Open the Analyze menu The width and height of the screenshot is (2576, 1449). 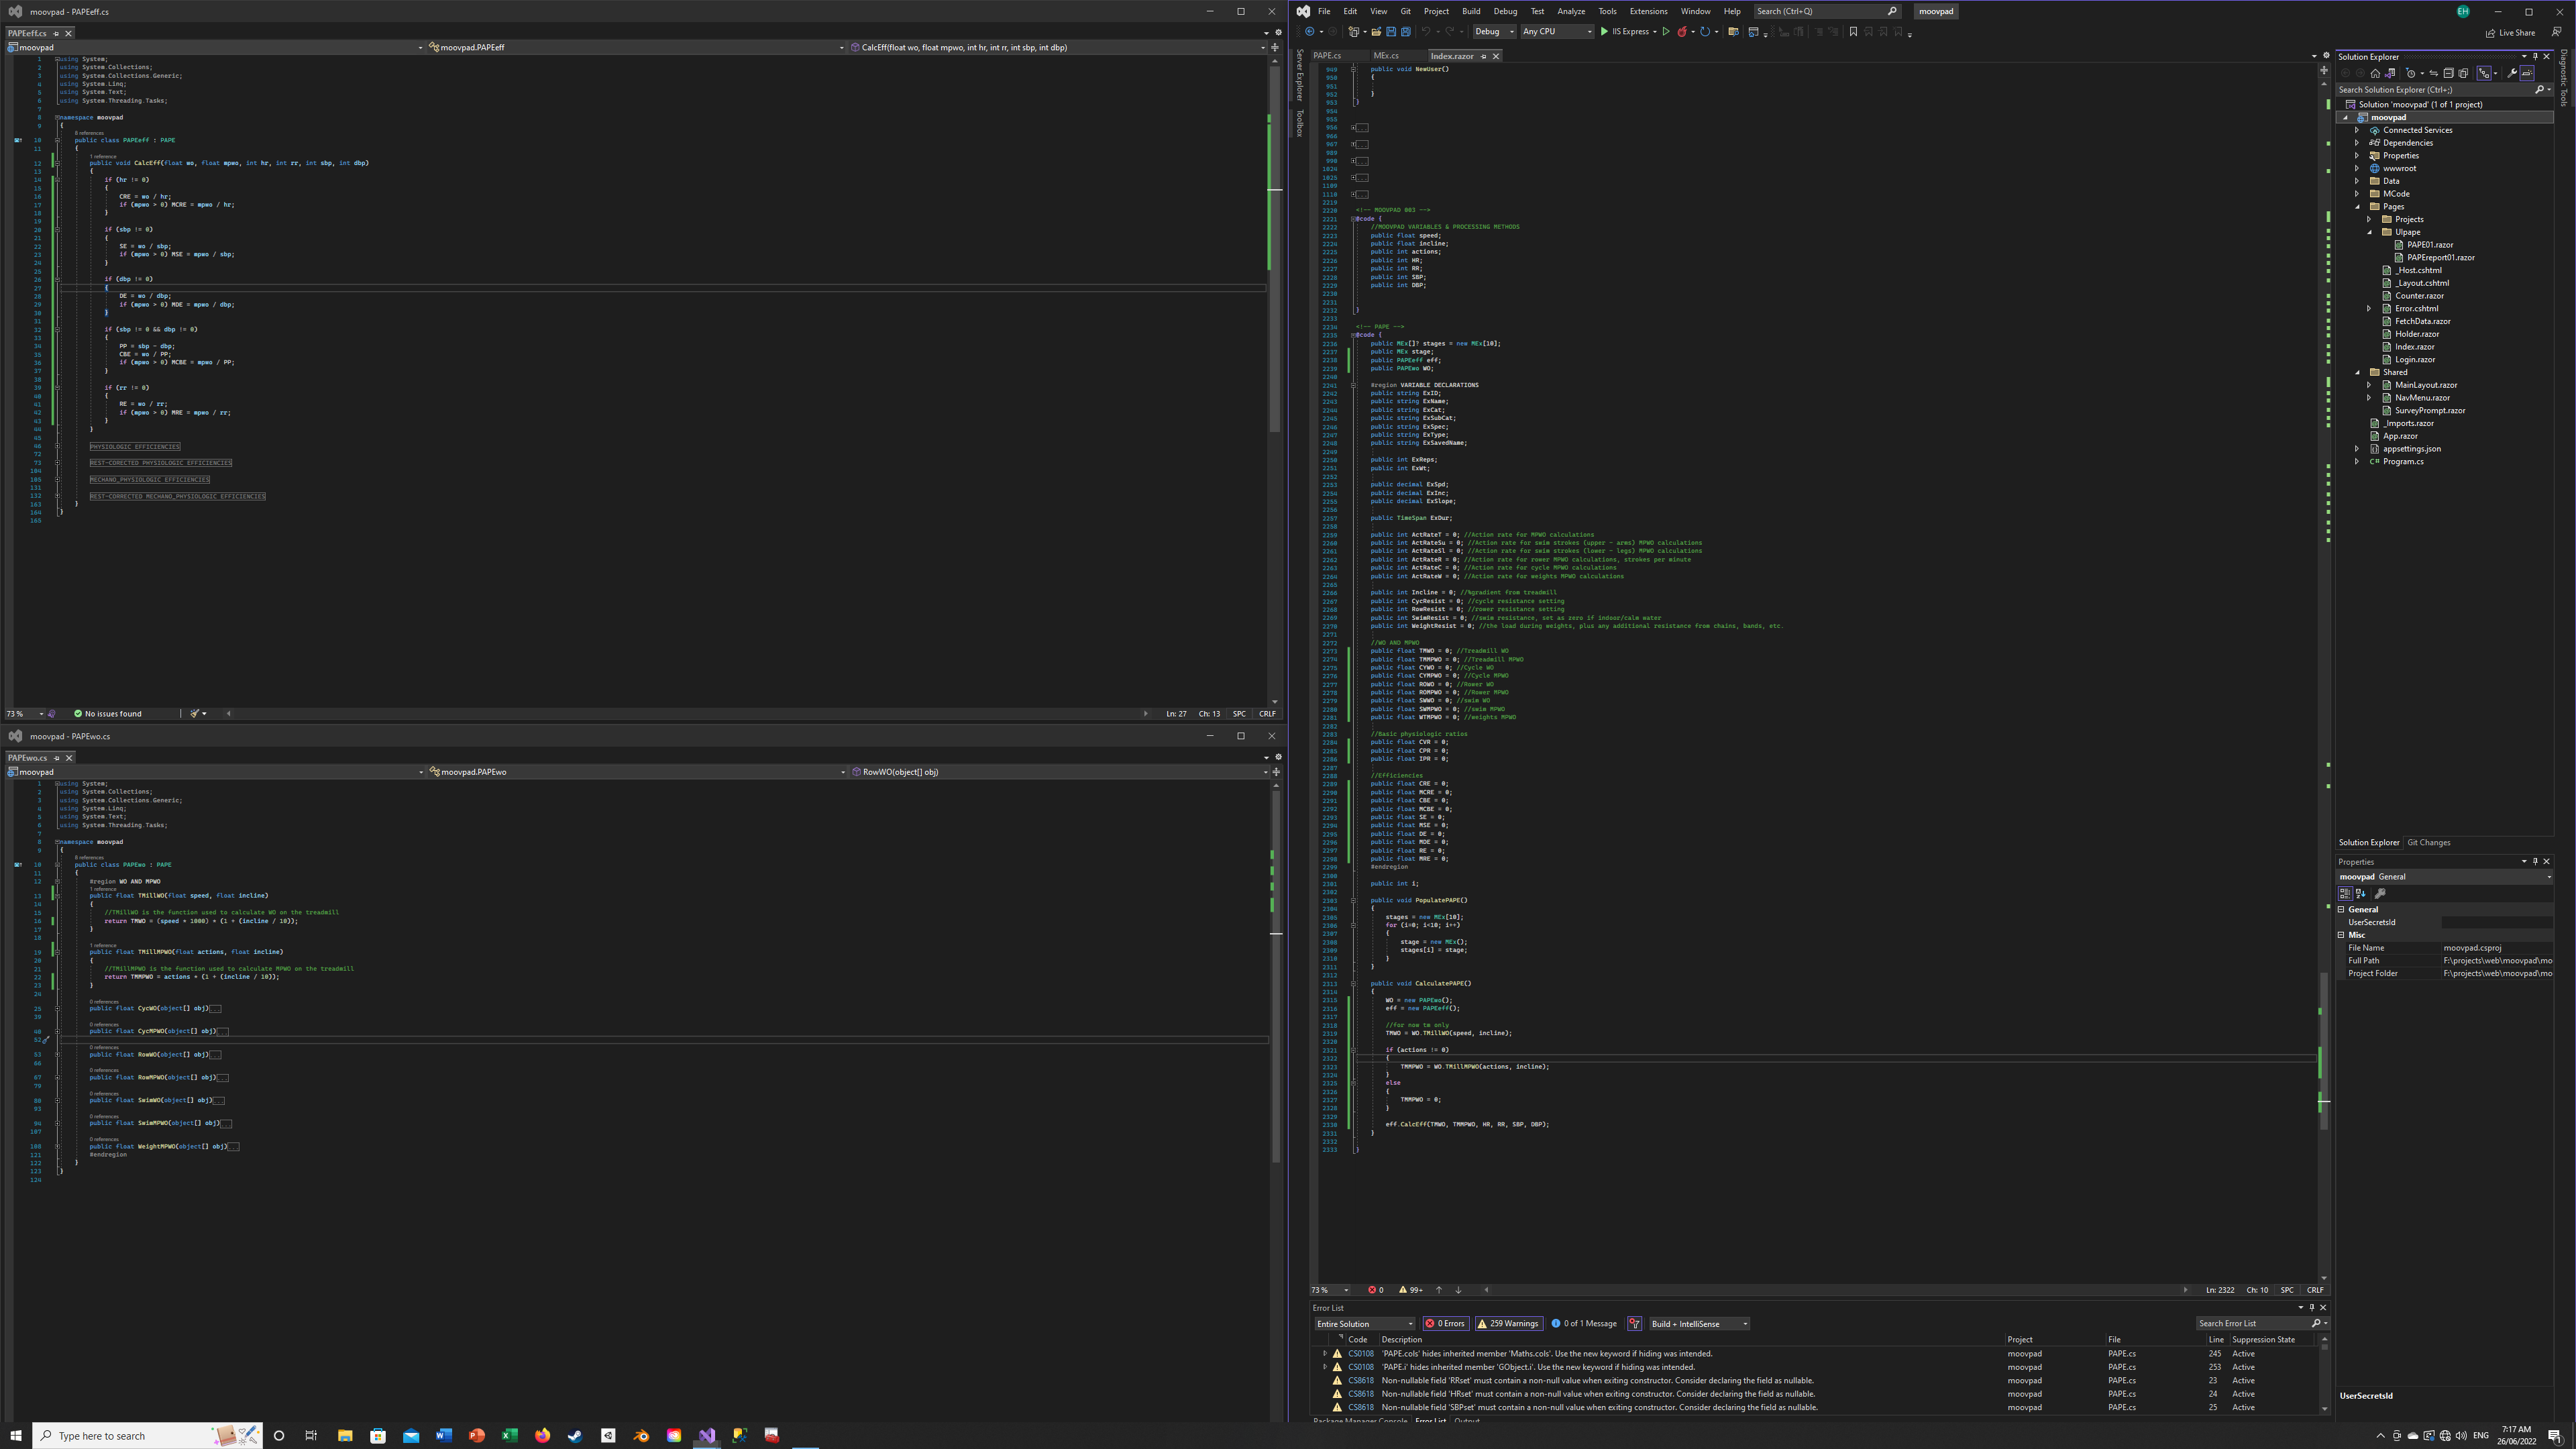pos(1570,11)
